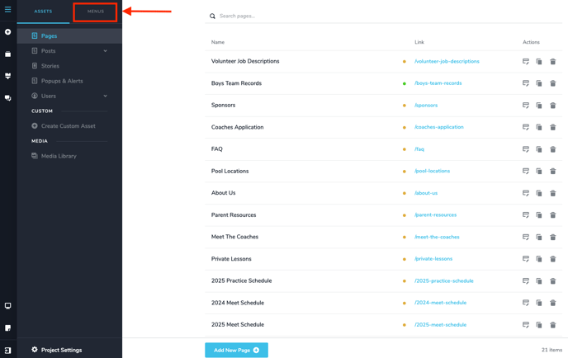568x358 pixels.
Task: Follow the /coaches-application link
Action: point(439,127)
